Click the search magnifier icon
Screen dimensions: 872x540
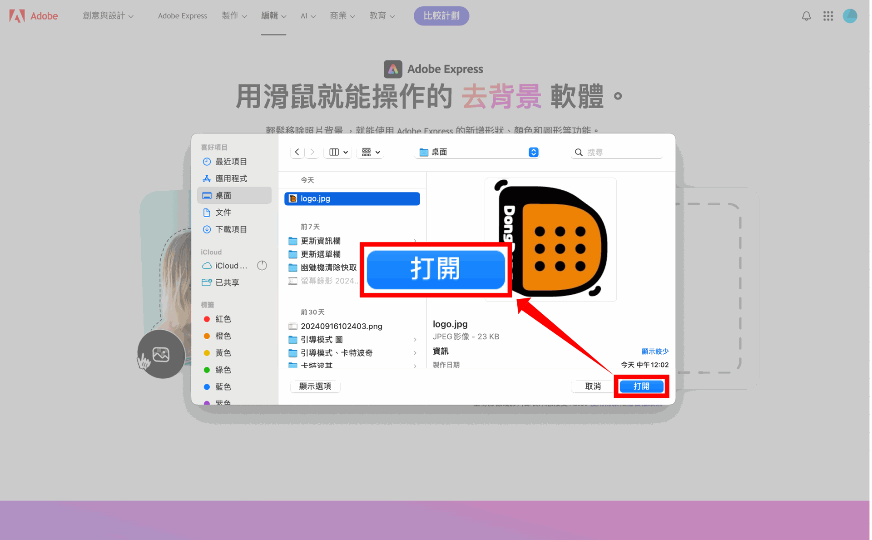(x=579, y=153)
